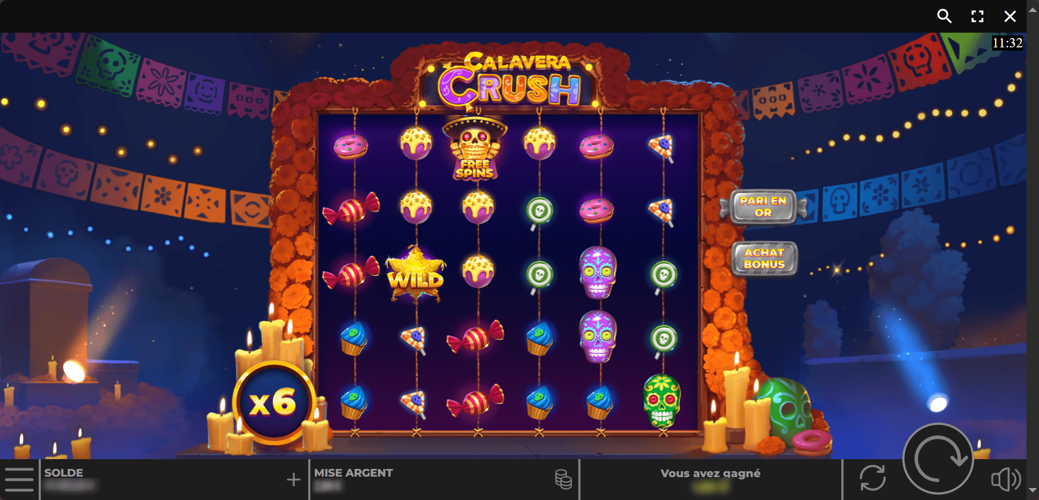Click the large spin button
This screenshot has height=500, width=1039.
[938, 459]
